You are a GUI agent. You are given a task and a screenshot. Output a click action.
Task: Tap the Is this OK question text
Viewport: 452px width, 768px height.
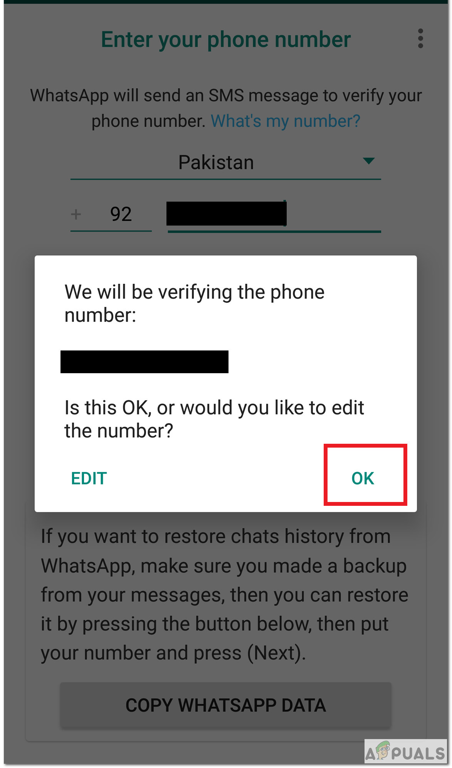point(214,419)
